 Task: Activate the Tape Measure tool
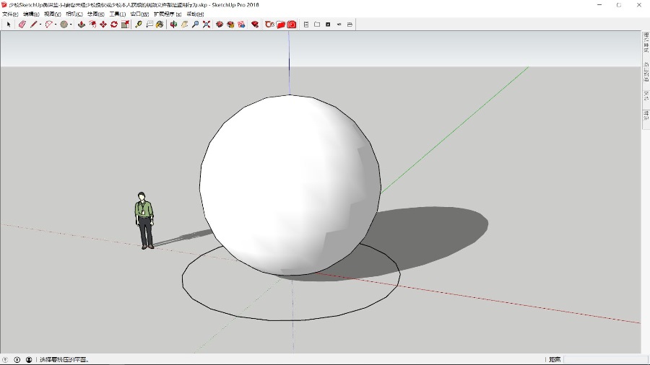(139, 25)
